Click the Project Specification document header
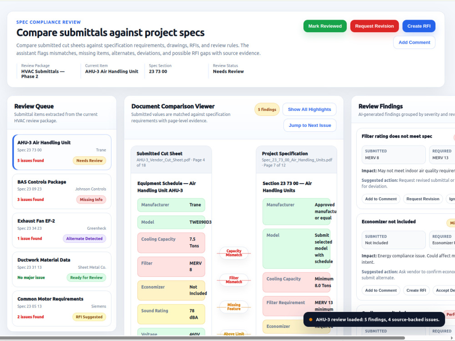455x341 pixels. 297,160
